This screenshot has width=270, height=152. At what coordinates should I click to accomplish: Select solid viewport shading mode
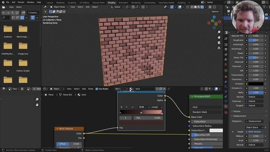click(x=195, y=7)
